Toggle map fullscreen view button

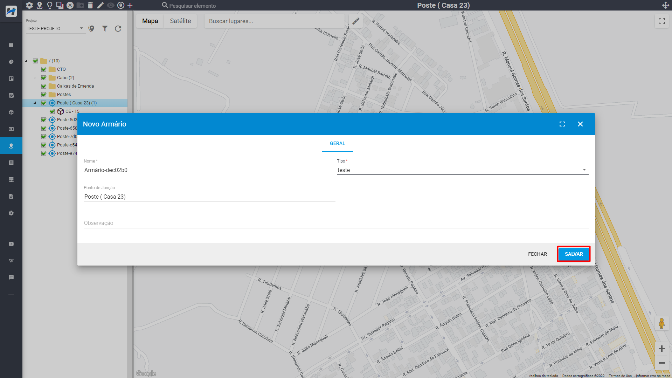661,21
